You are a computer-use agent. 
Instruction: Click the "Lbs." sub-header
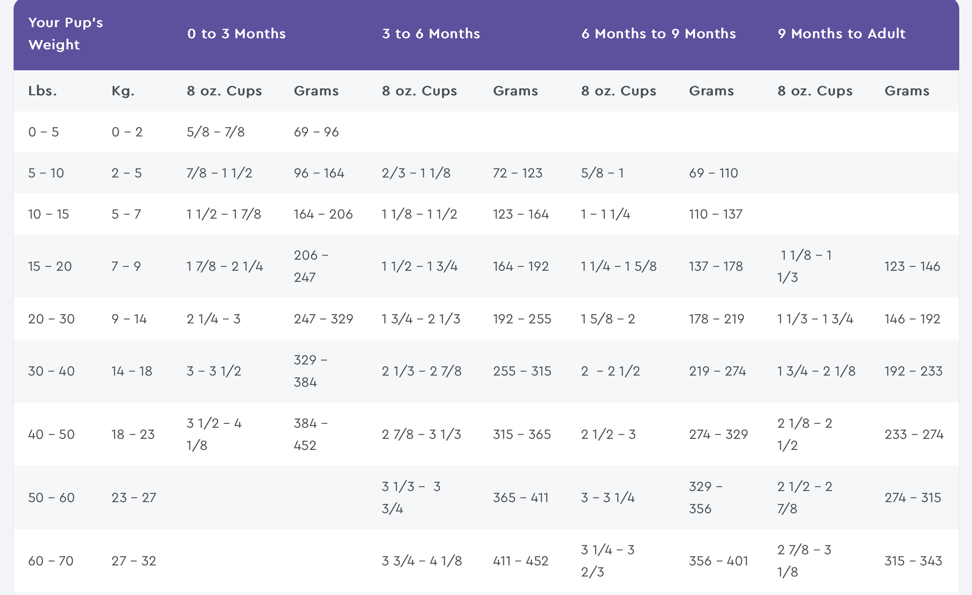tap(43, 91)
